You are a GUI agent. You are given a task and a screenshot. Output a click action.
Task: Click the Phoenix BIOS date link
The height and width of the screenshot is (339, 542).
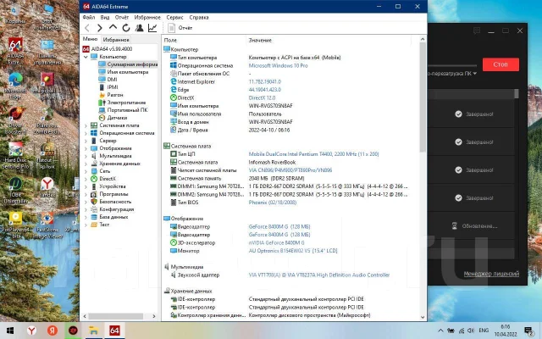pos(273,203)
